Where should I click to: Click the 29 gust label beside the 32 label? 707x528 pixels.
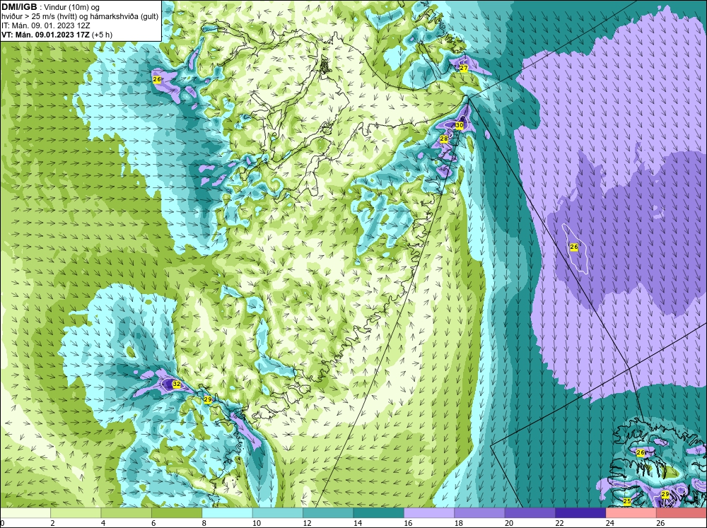(x=207, y=399)
